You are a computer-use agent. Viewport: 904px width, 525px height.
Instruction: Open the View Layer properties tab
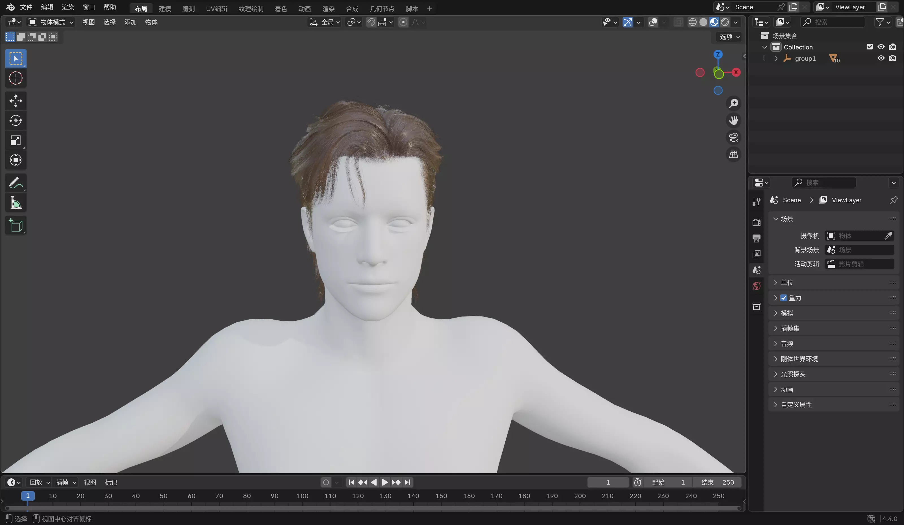[757, 254]
